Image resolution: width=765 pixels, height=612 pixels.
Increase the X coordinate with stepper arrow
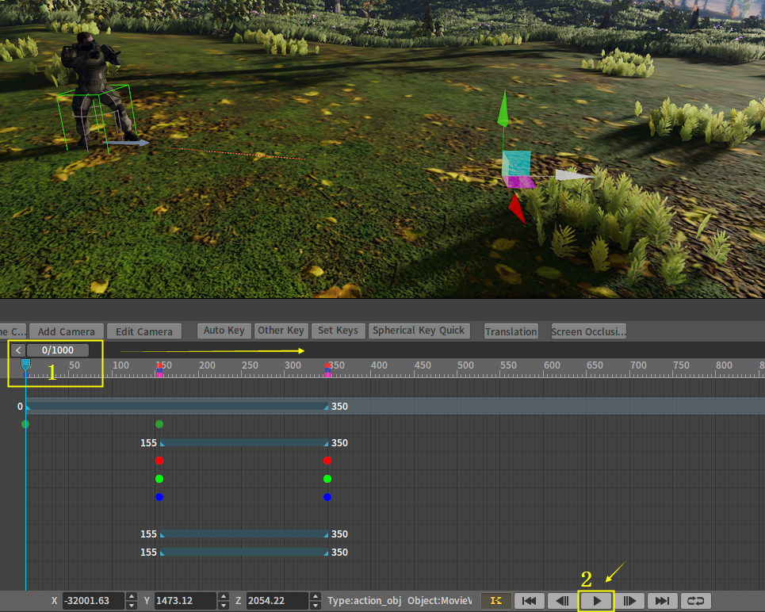point(132,597)
